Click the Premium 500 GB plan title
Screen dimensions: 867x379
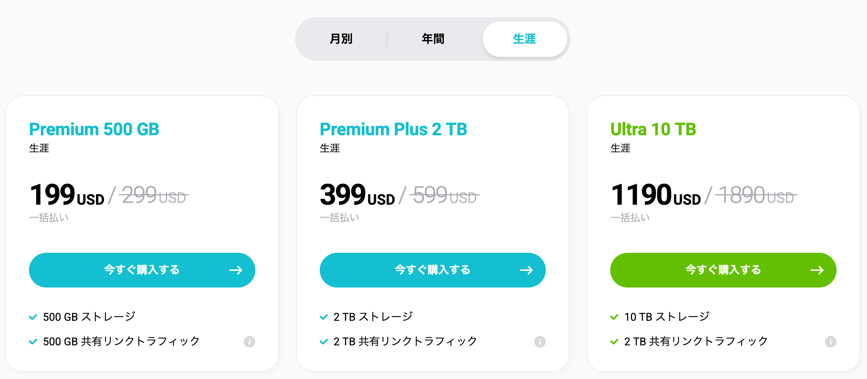(x=94, y=129)
